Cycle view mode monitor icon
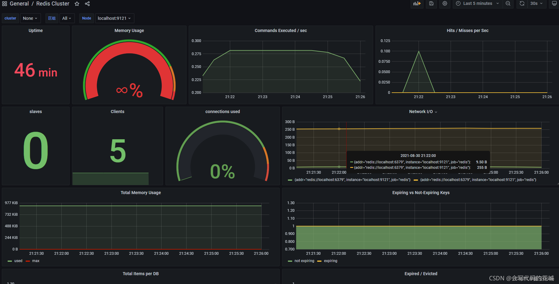The width and height of the screenshot is (559, 284). click(554, 4)
